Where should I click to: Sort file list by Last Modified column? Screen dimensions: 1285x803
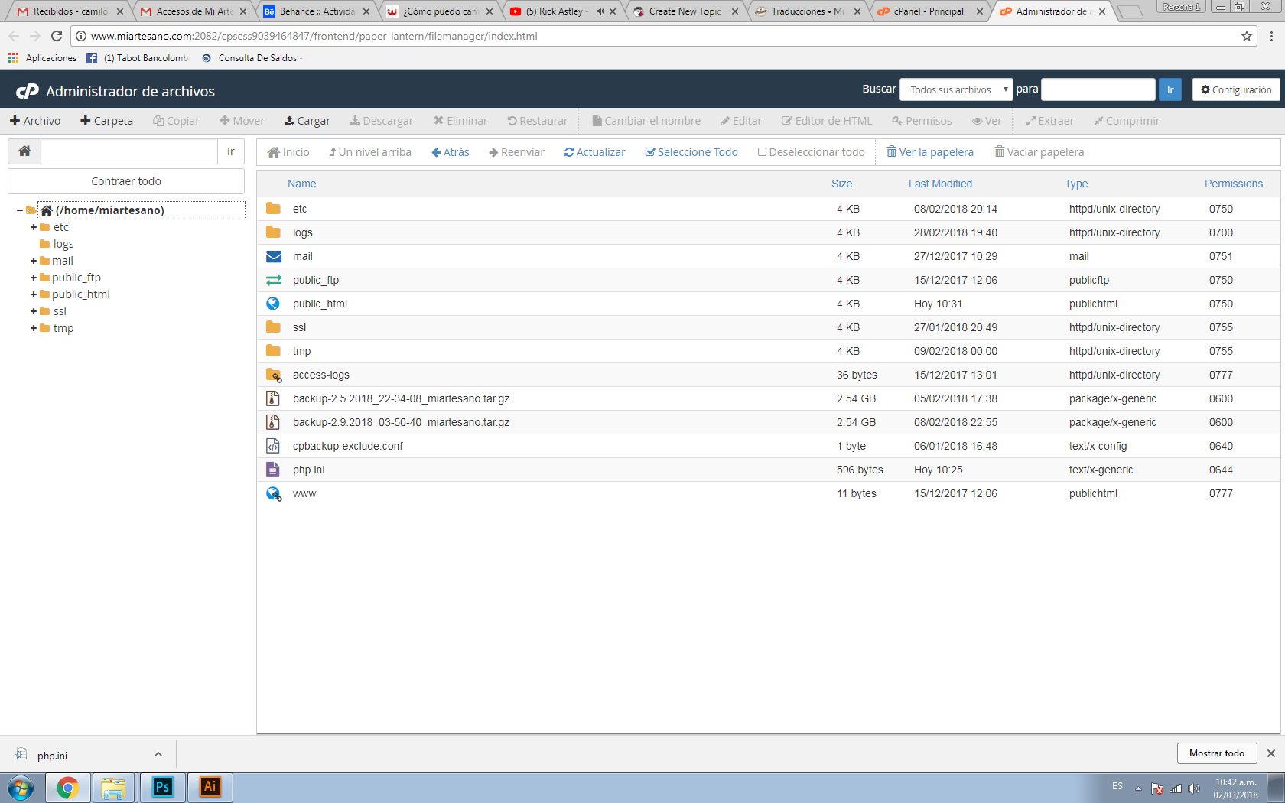pyautogui.click(x=940, y=184)
